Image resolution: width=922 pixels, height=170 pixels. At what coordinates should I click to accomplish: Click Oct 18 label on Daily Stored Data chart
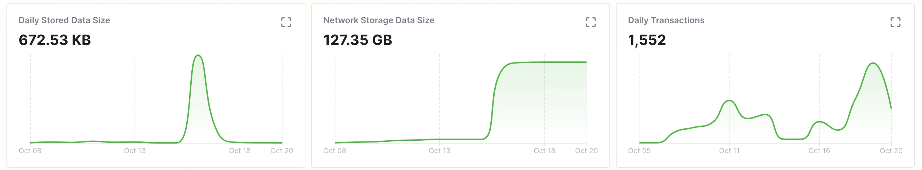click(x=240, y=151)
